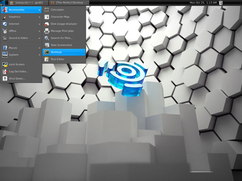Click the Office category icon

[5, 31]
